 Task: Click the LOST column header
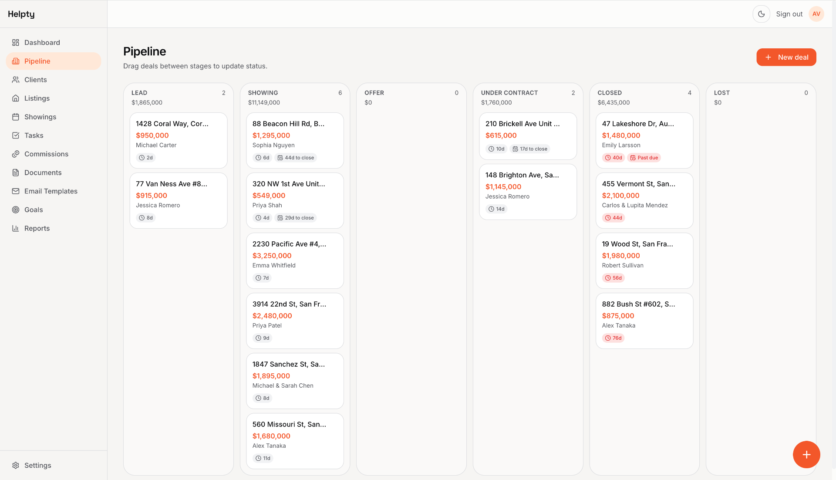(721, 93)
